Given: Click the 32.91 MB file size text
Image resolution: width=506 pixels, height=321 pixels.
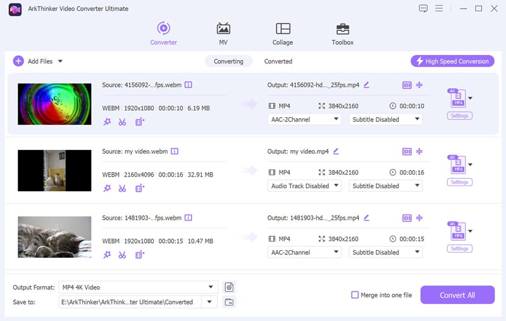Looking at the screenshot, I should click(200, 175).
